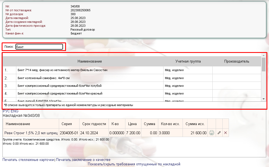Toggle Показать/скрыть требования отпущенные по накладной
The height and width of the screenshot is (167, 269).
(x=134, y=164)
